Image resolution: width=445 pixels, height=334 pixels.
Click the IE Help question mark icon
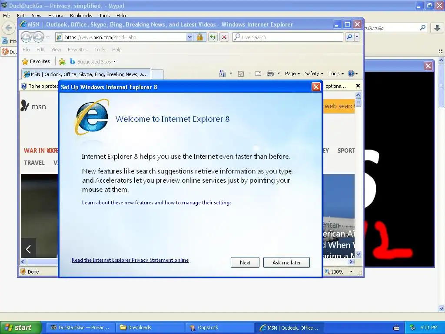(x=351, y=73)
